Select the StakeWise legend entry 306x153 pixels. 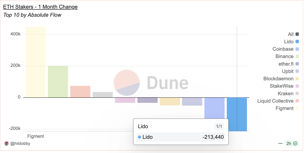click(x=282, y=86)
